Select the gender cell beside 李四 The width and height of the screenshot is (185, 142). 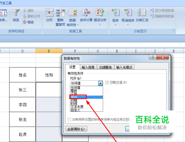(49, 104)
